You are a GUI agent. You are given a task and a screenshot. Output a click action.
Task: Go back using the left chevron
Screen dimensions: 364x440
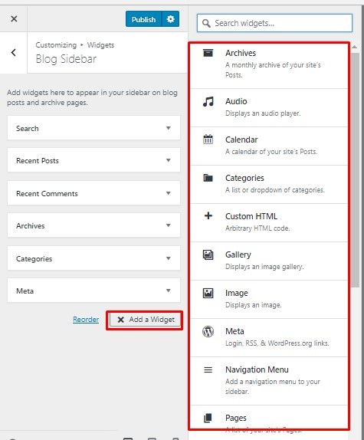point(14,52)
